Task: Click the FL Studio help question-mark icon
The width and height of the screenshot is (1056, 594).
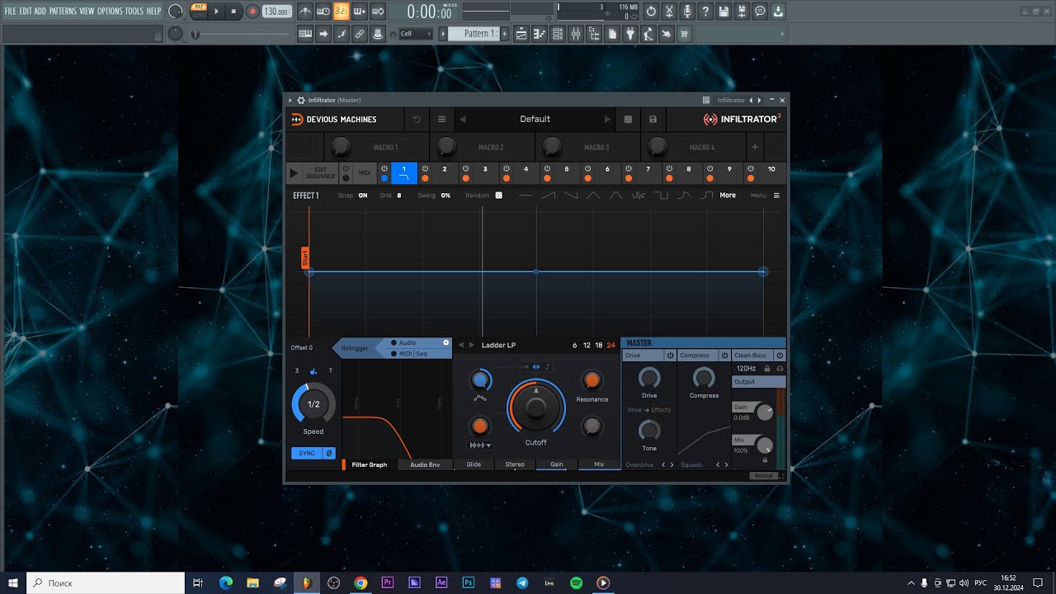Action: click(x=705, y=12)
